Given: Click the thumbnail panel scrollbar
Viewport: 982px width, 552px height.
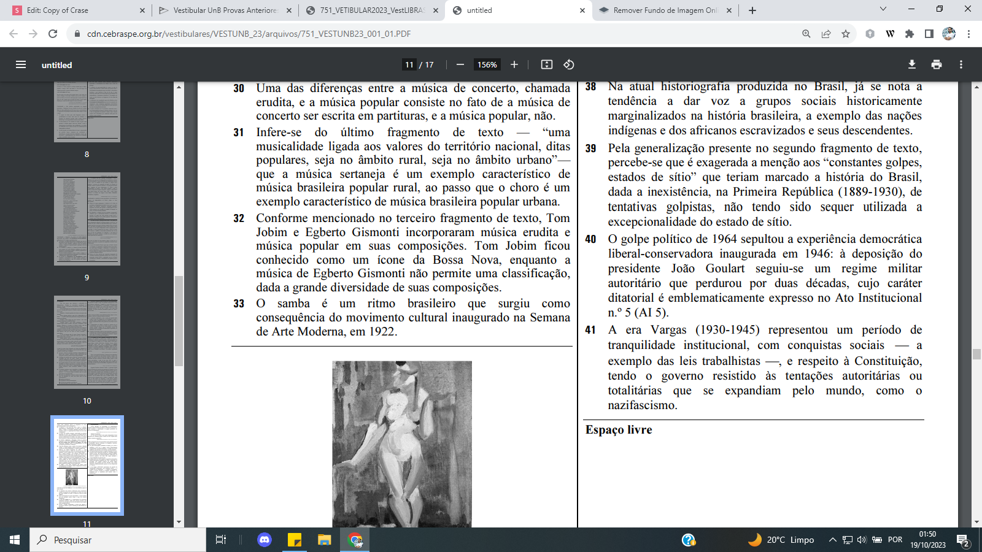Looking at the screenshot, I should coord(179,321).
